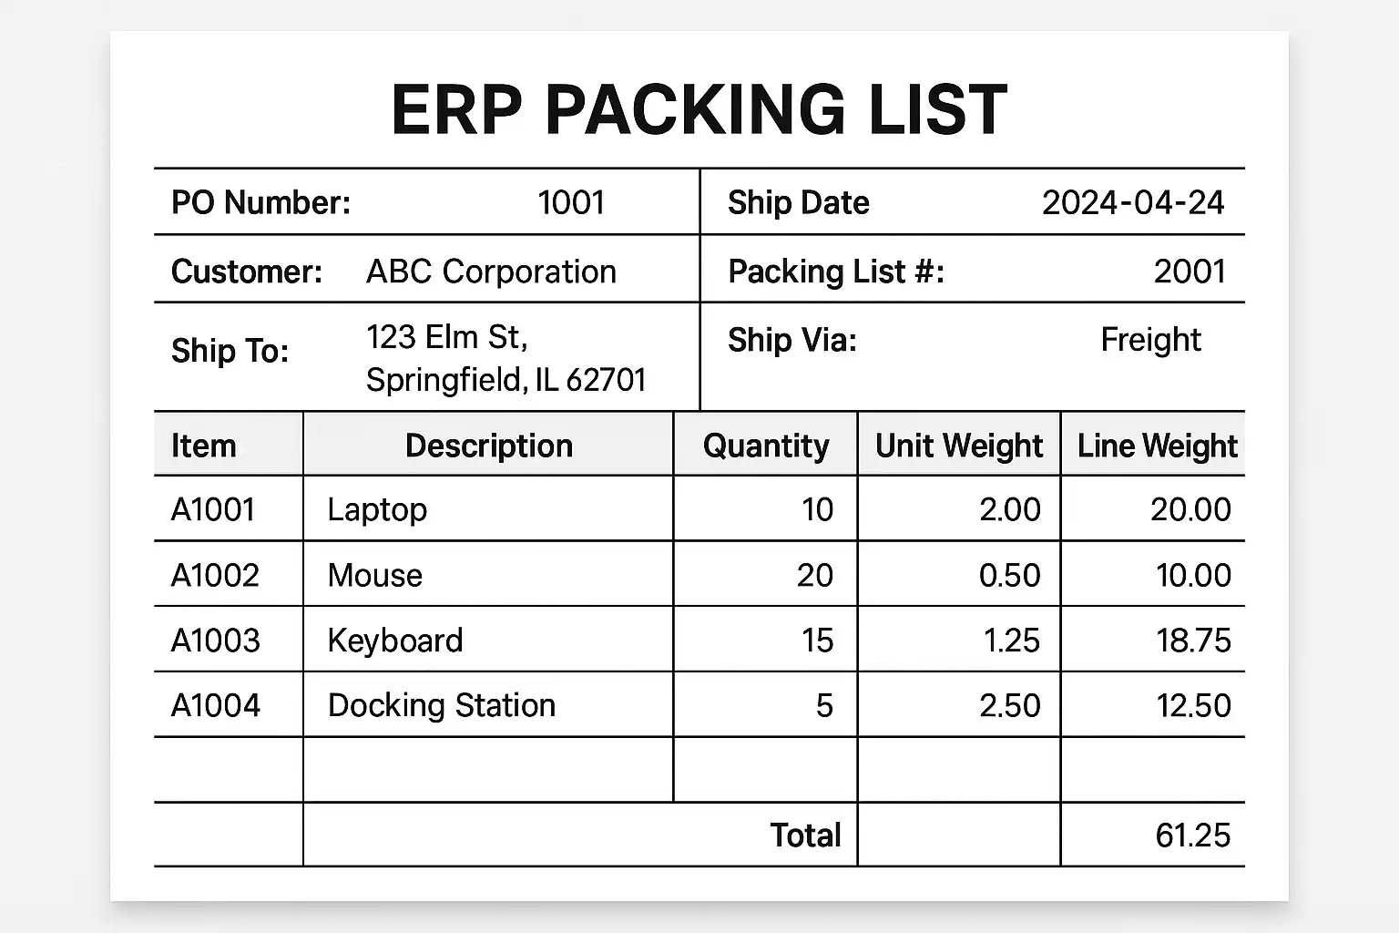This screenshot has width=1399, height=933.
Task: Click the Line Weight column header
Action: tap(1157, 446)
